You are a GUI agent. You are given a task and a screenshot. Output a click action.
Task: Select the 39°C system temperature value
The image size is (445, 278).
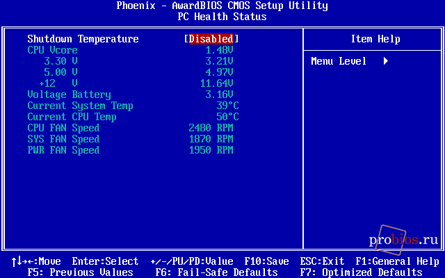[227, 106]
